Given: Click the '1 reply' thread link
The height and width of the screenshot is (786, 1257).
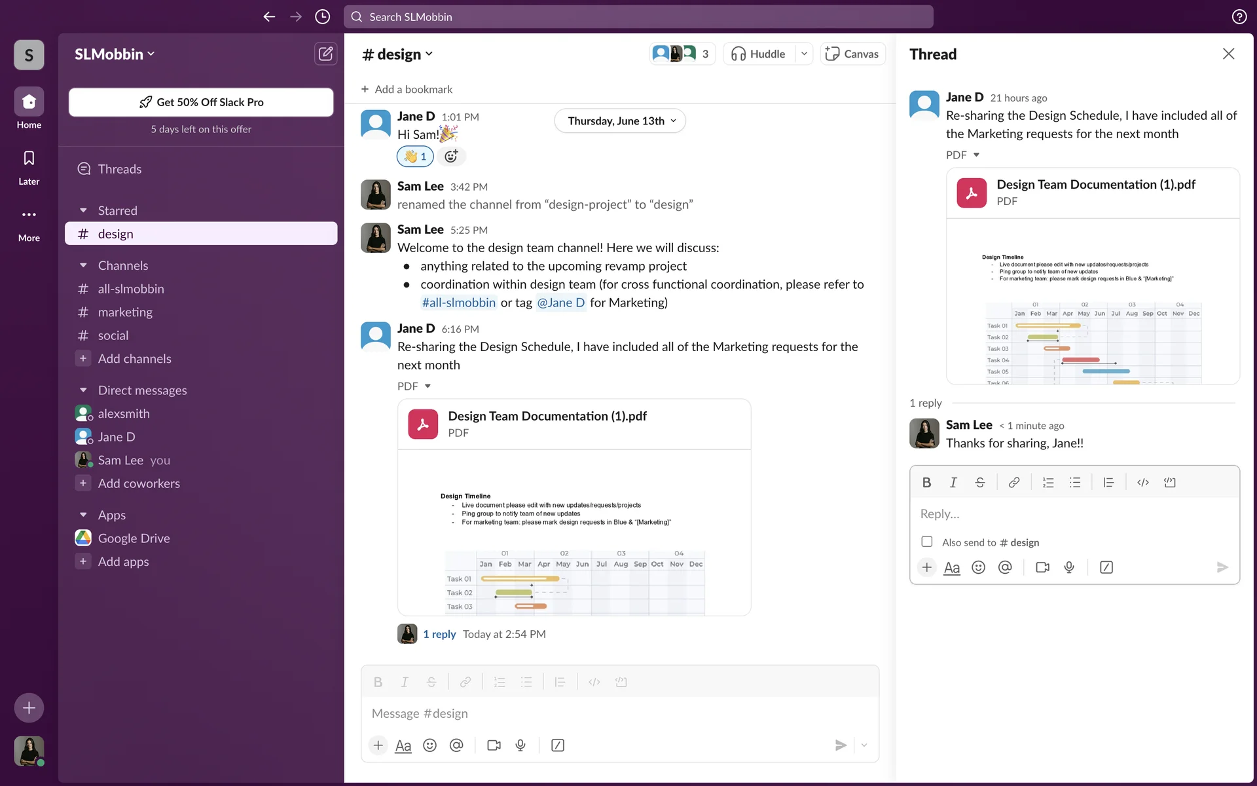Looking at the screenshot, I should (x=439, y=634).
